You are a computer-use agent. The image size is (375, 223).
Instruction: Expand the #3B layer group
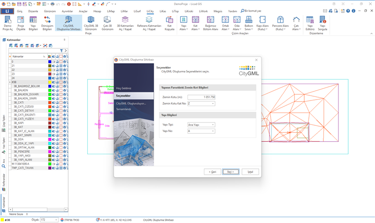pyautogui.click(x=10, y=82)
